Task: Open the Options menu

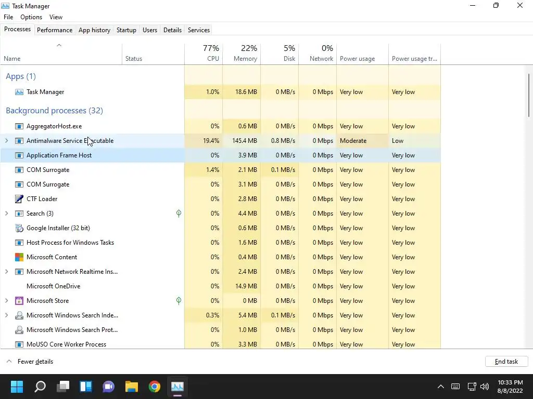Action: 31,17
